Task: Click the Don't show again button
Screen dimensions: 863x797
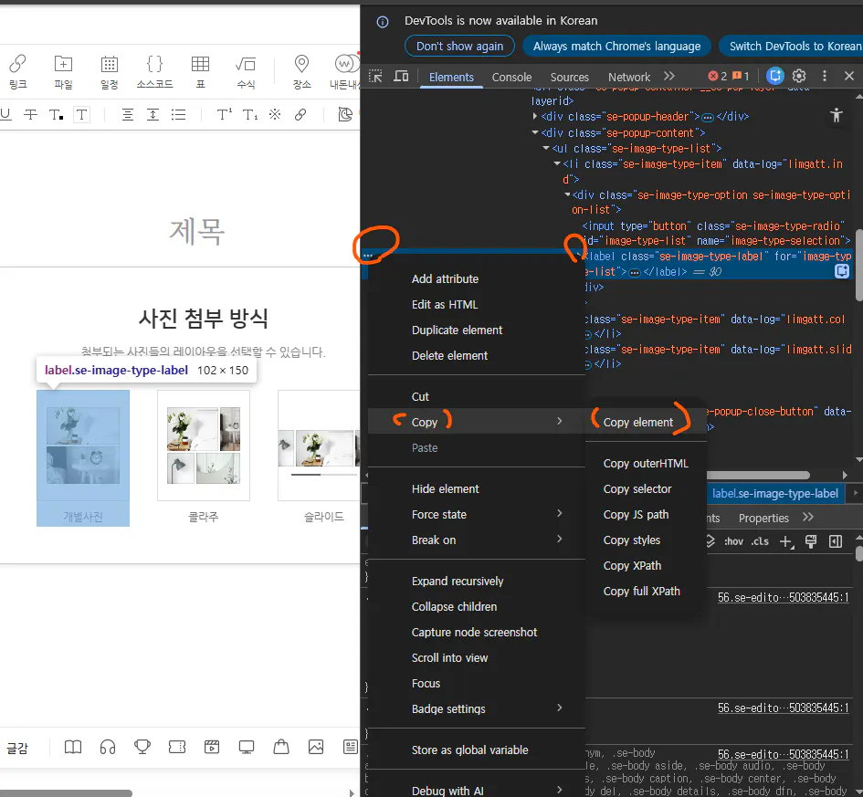Action: 459,47
